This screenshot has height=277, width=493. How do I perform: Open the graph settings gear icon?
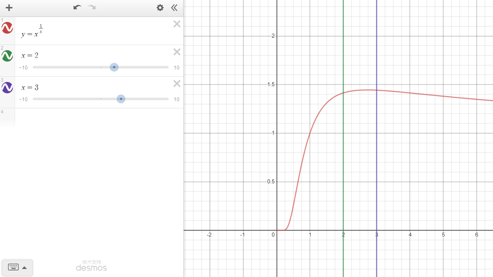tap(160, 8)
